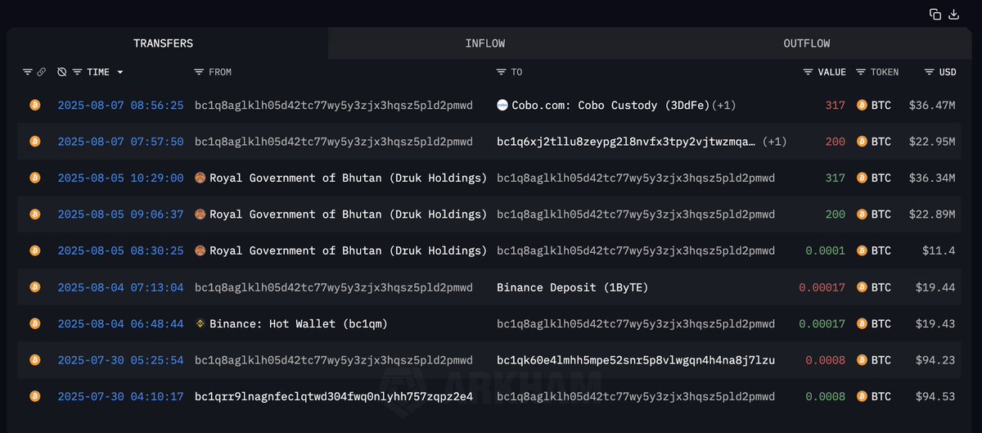Click the copy icon above the table
The width and height of the screenshot is (982, 433).
point(935,14)
